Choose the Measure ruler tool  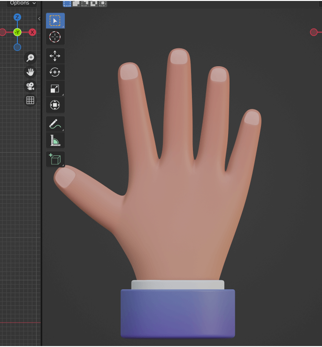coord(55,140)
